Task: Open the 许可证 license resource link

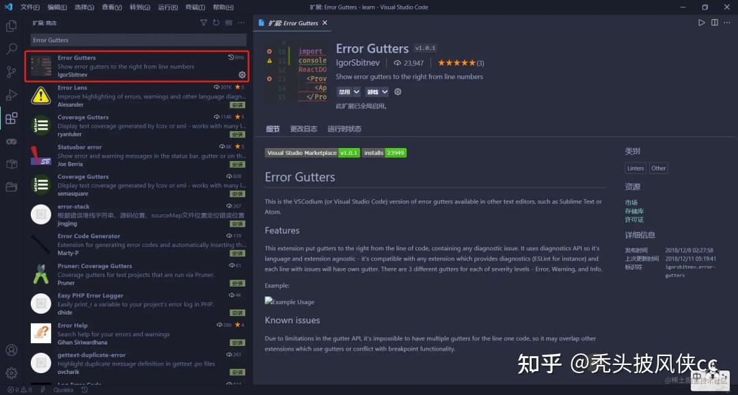Action: pyautogui.click(x=634, y=220)
